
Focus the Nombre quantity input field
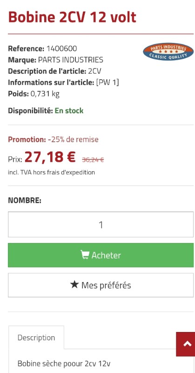click(x=101, y=225)
